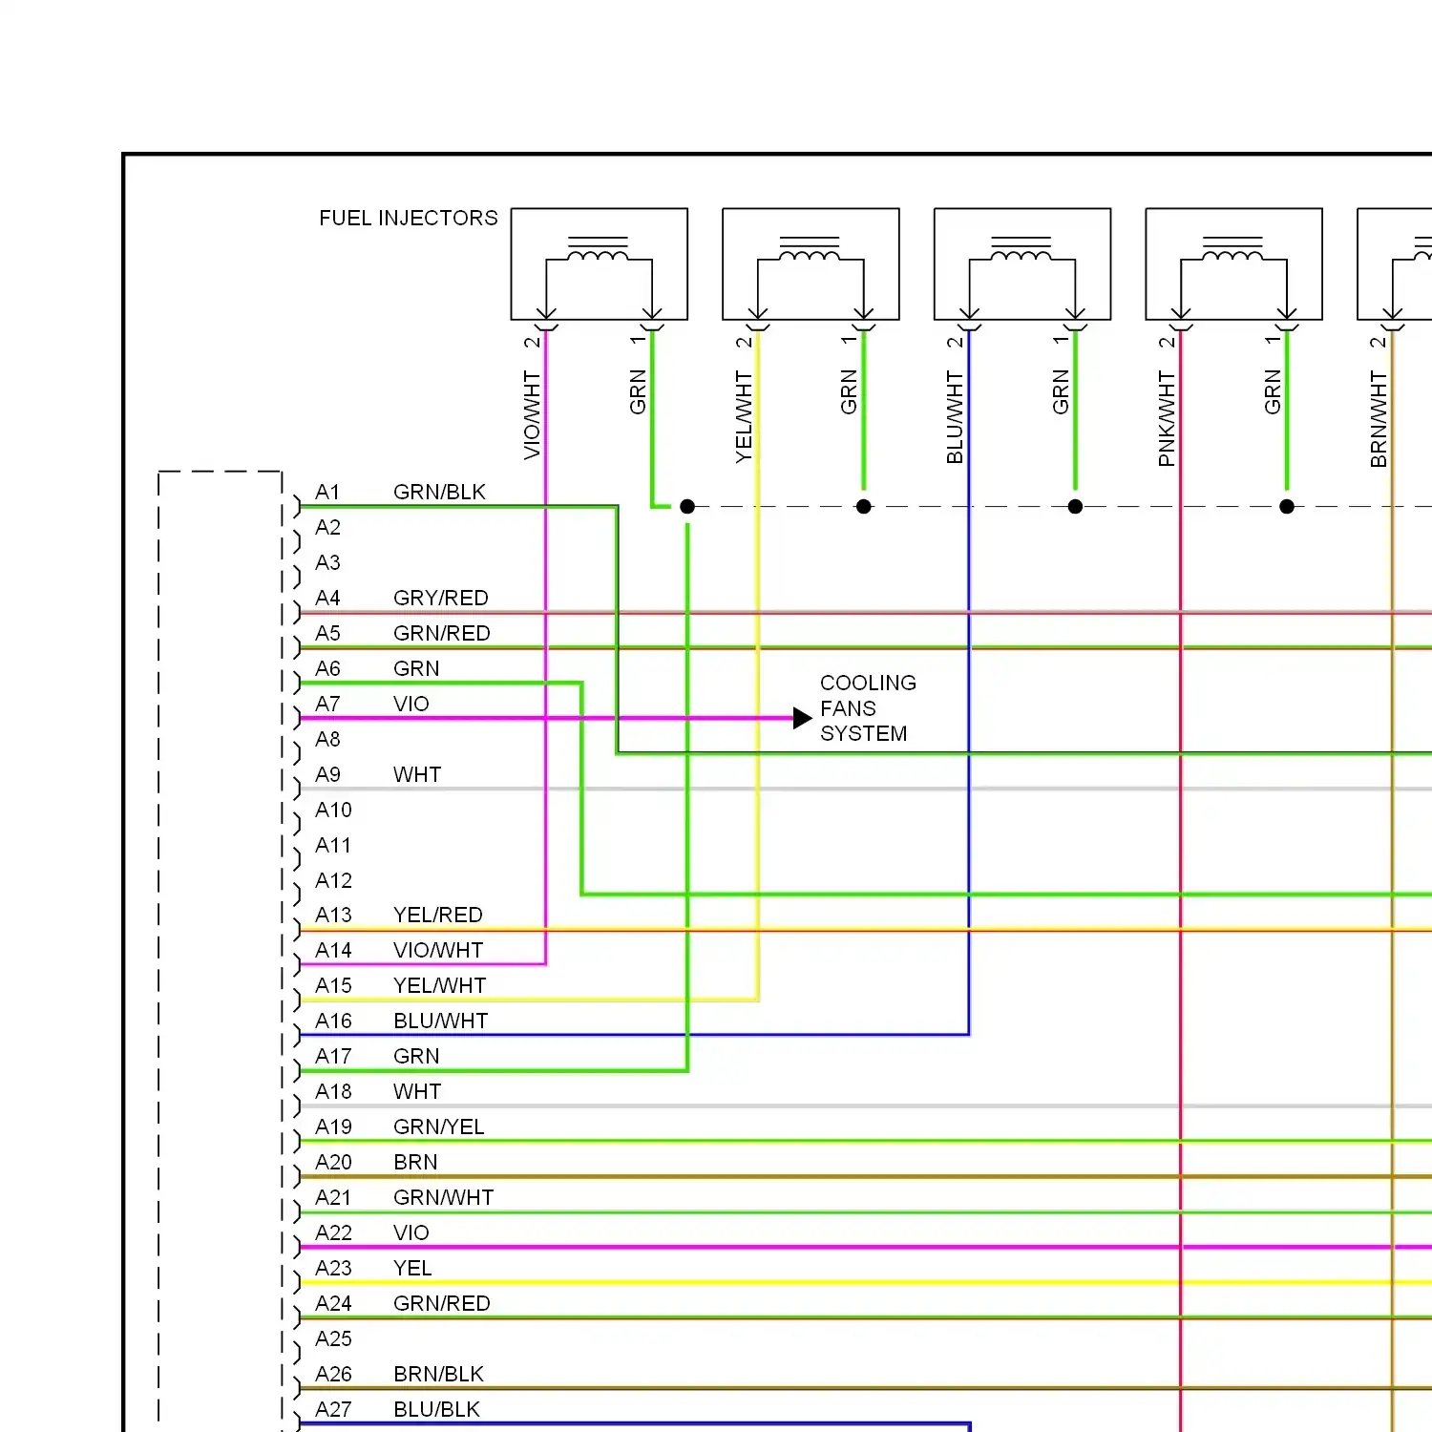Click the vertical BRN/WHT wire label

coord(1379,419)
